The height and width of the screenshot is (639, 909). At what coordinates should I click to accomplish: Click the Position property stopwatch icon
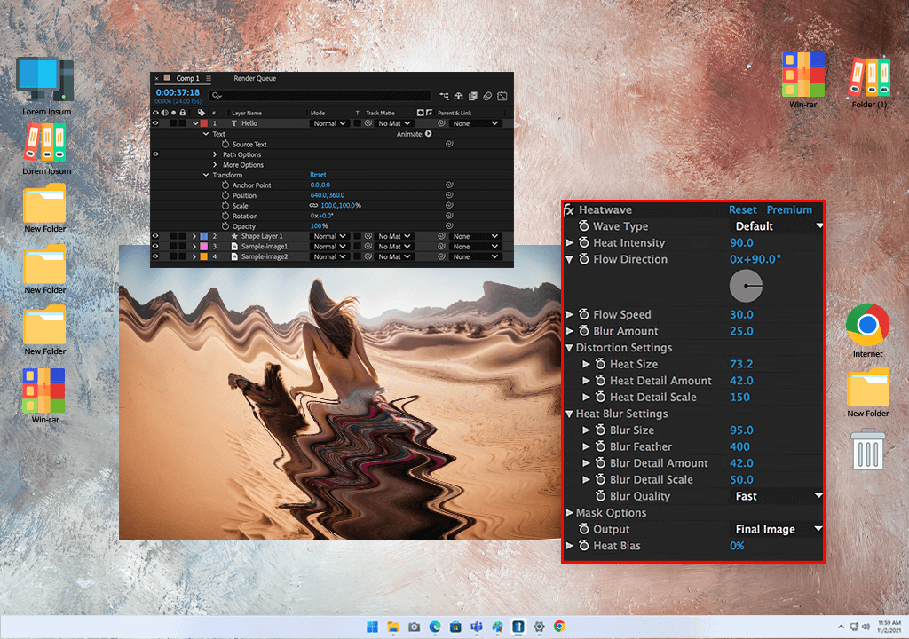225,195
